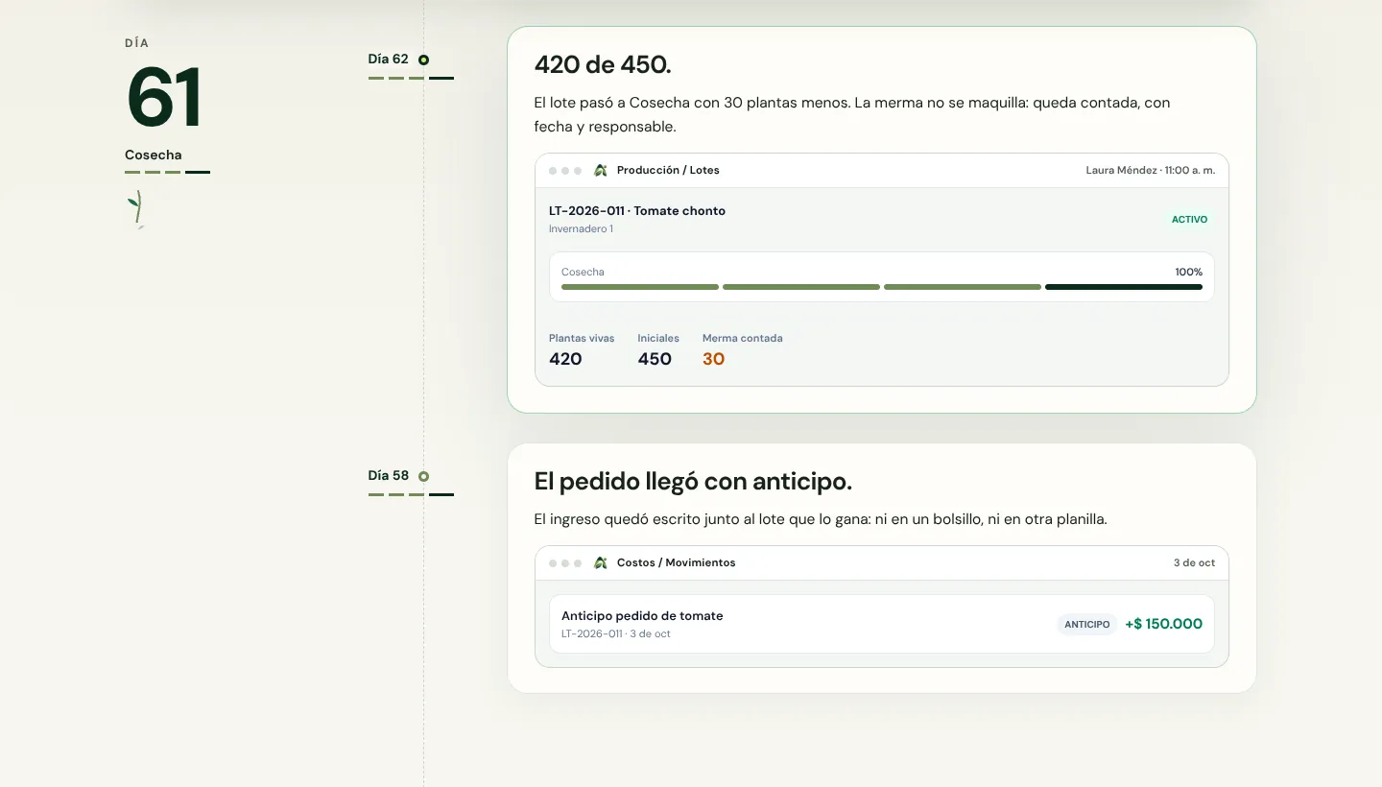Click the plant sprout icon under Cosecha
Viewport: 1382px width, 787px height.
(137, 209)
